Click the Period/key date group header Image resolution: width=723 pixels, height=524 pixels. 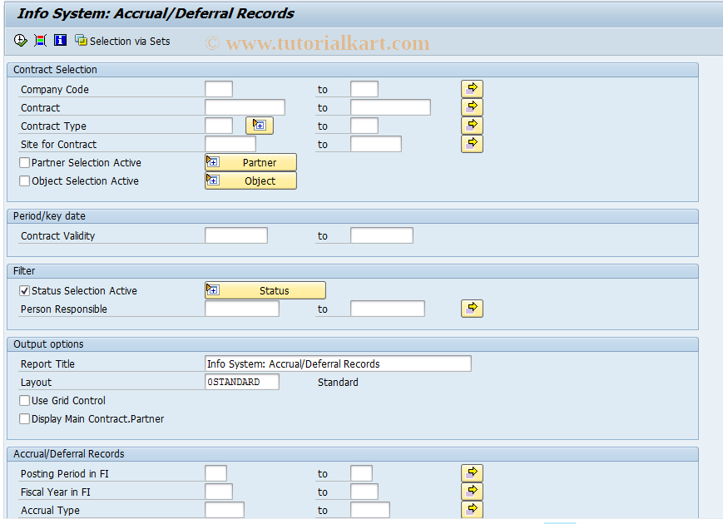[x=353, y=216]
